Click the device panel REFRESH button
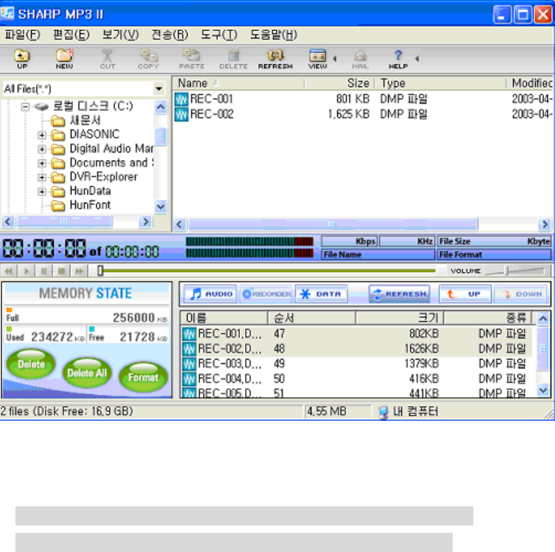This screenshot has width=555, height=552. (399, 294)
